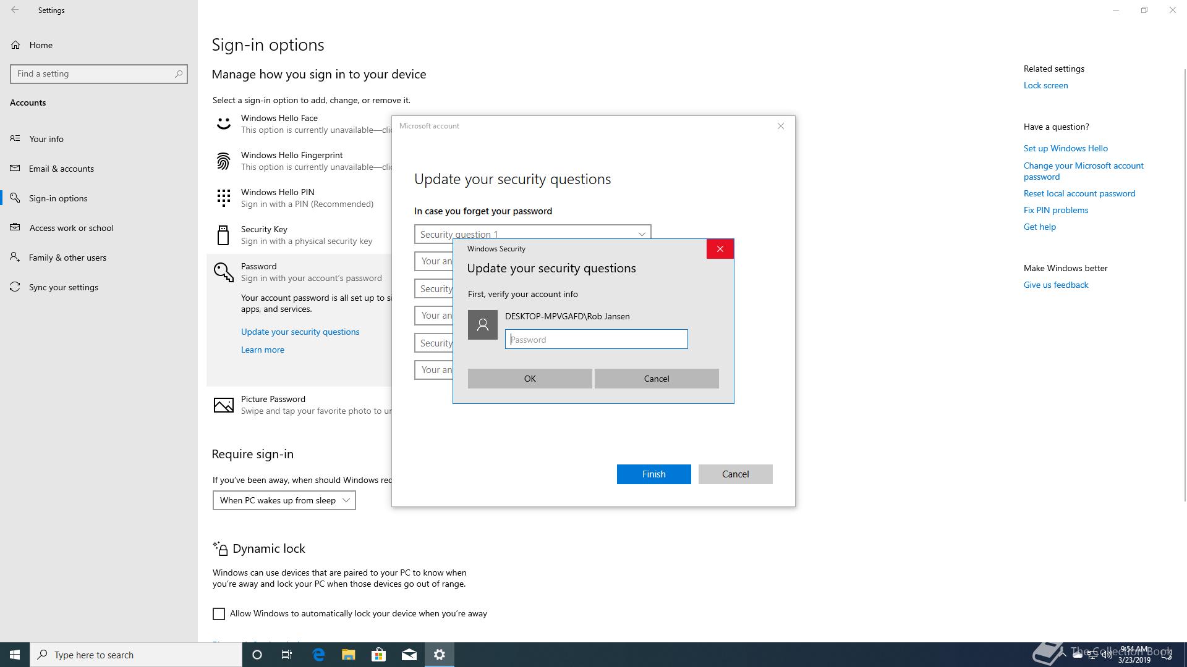Click Cancel in the Microsoft account dialog

[x=736, y=474]
